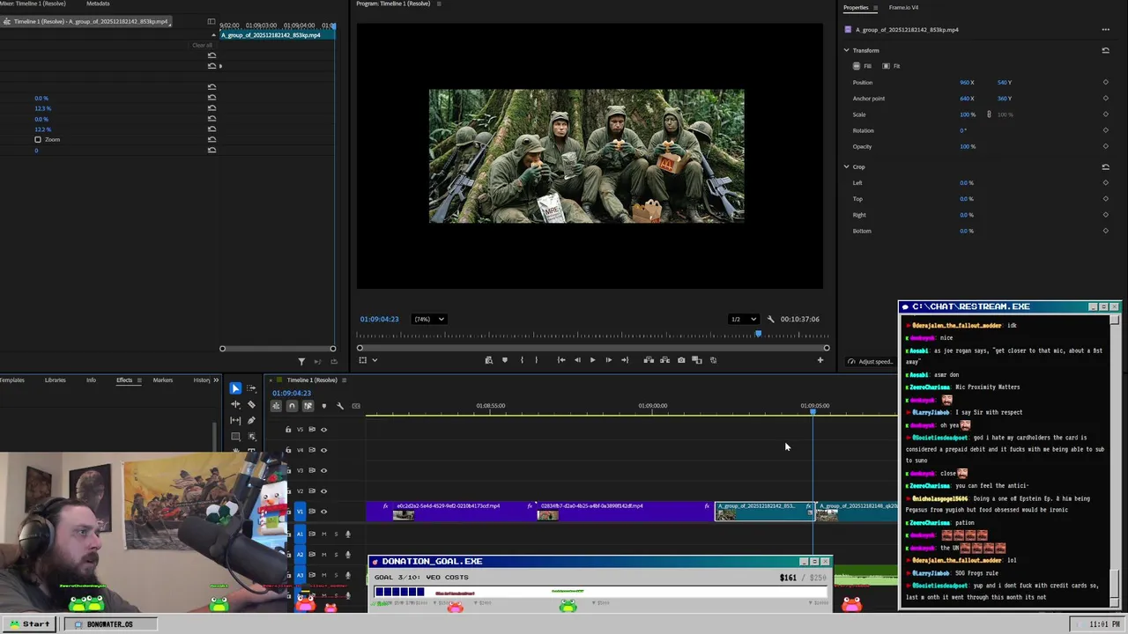This screenshot has height=634, width=1128.
Task: Toggle captions CC track button
Action: tap(356, 406)
